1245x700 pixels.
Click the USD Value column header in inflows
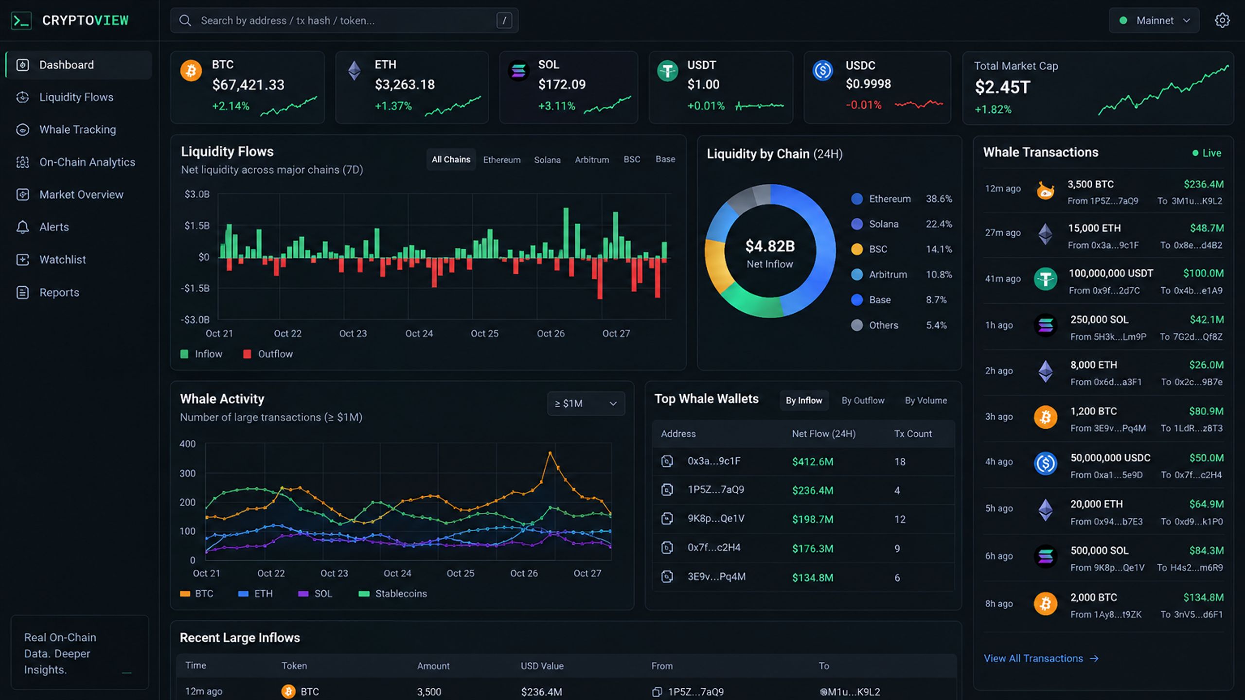[542, 666]
